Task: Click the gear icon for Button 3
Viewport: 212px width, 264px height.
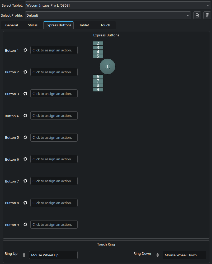Action: pyautogui.click(x=25, y=94)
